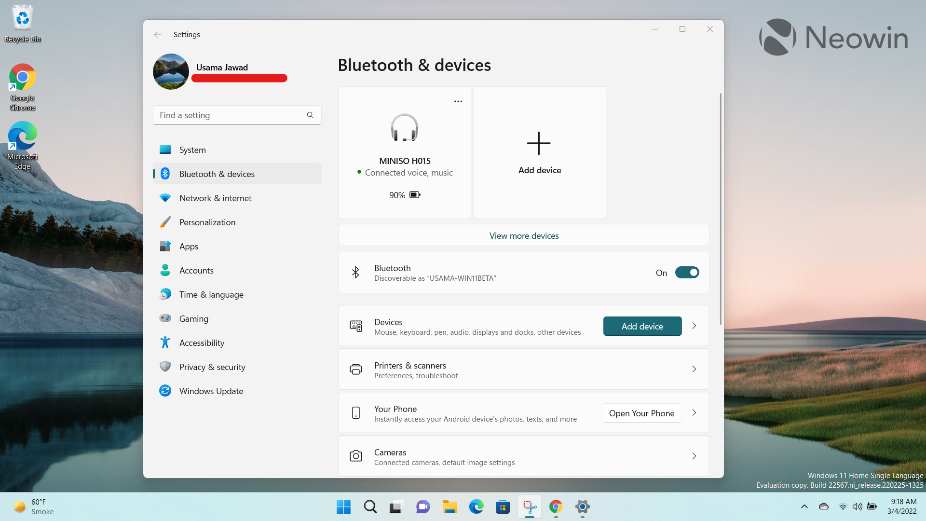The width and height of the screenshot is (926, 521).
Task: Focus the Find a setting search box
Action: click(x=237, y=115)
